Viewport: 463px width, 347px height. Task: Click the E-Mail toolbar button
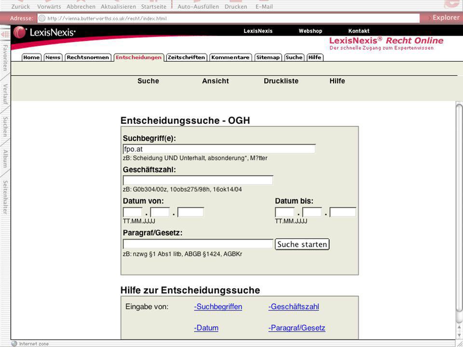(x=264, y=6)
